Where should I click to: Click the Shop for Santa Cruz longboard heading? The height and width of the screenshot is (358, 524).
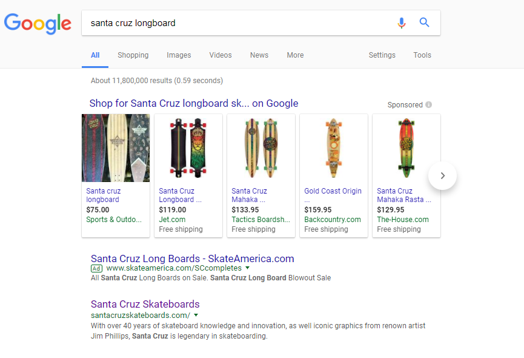(x=194, y=104)
